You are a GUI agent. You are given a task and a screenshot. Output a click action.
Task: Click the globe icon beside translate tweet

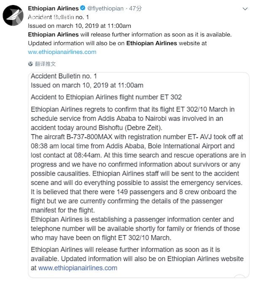point(30,64)
